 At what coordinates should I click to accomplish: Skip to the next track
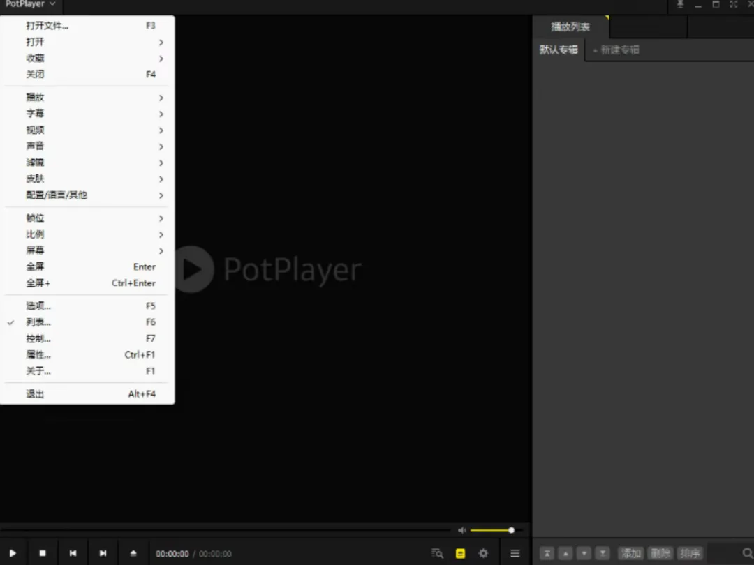(x=103, y=553)
